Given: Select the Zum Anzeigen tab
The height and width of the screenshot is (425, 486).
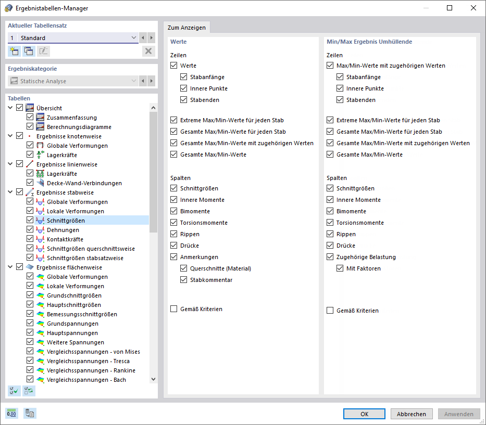Looking at the screenshot, I should tap(186, 28).
